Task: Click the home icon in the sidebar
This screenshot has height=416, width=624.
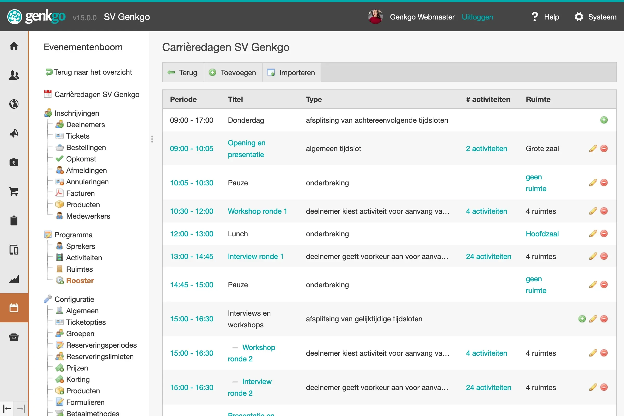Action: tap(14, 46)
